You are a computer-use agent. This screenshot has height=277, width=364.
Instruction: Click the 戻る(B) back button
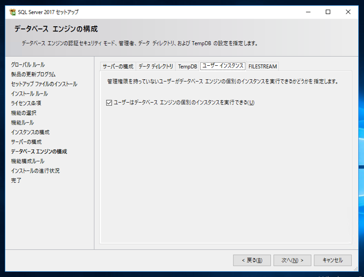252,260
